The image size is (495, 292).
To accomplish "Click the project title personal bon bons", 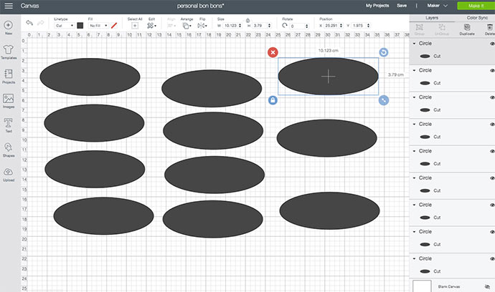I will (x=200, y=6).
